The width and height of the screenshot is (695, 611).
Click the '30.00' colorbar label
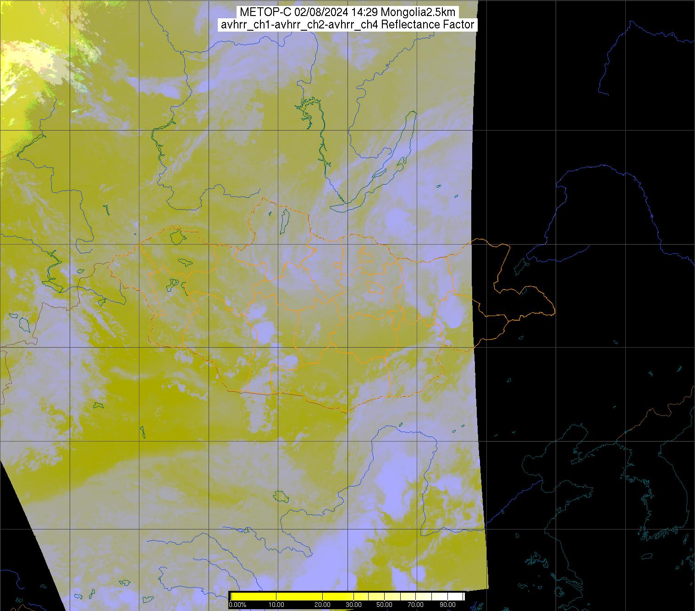(x=353, y=605)
